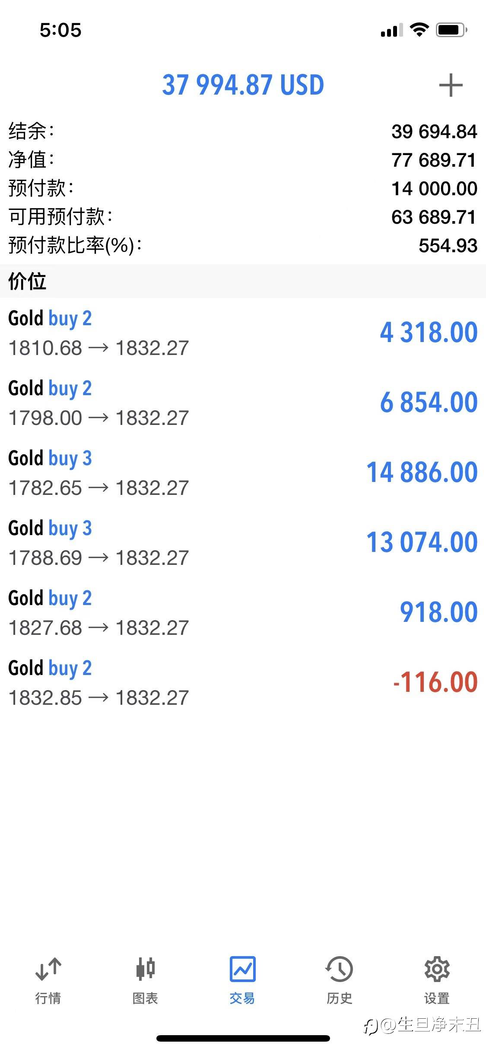Open the 图表 chart tab icon
The height and width of the screenshot is (1052, 486).
(145, 968)
